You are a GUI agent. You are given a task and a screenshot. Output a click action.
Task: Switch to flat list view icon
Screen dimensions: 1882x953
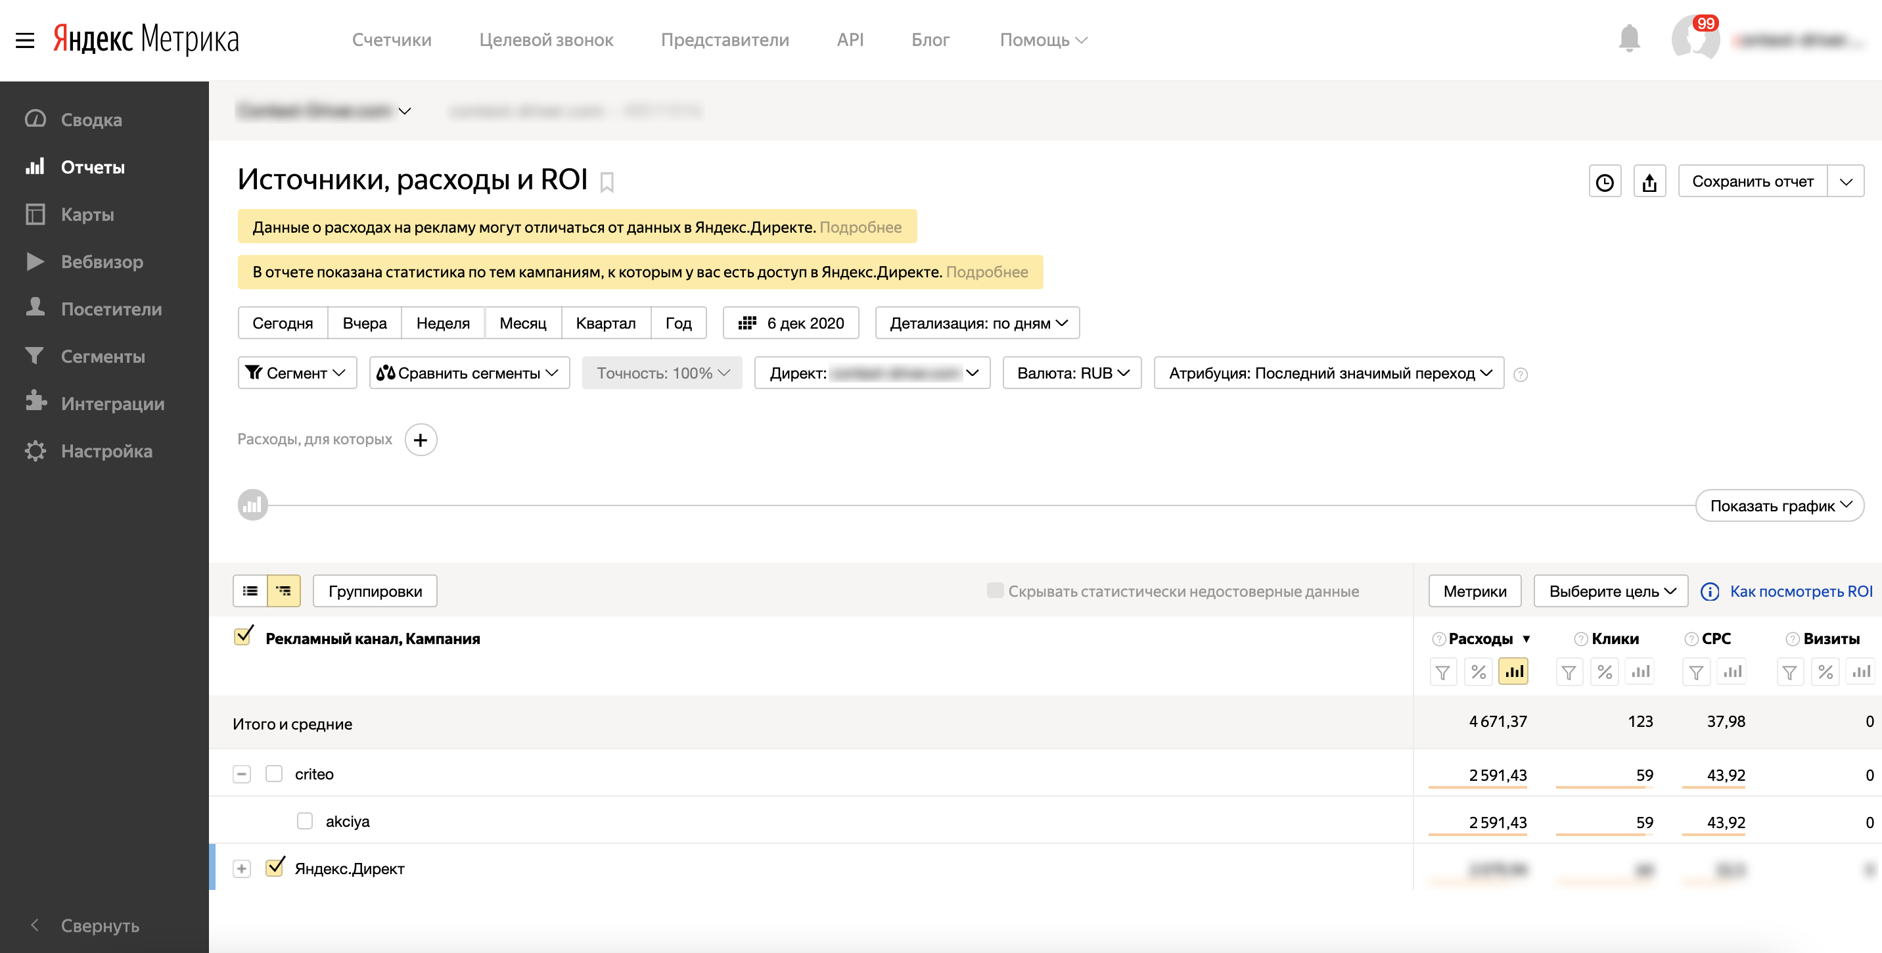pyautogui.click(x=250, y=590)
